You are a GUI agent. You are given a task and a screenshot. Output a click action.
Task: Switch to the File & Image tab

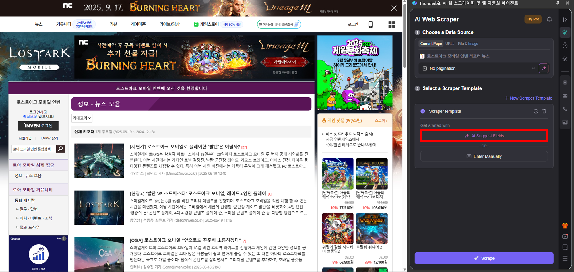pyautogui.click(x=468, y=44)
